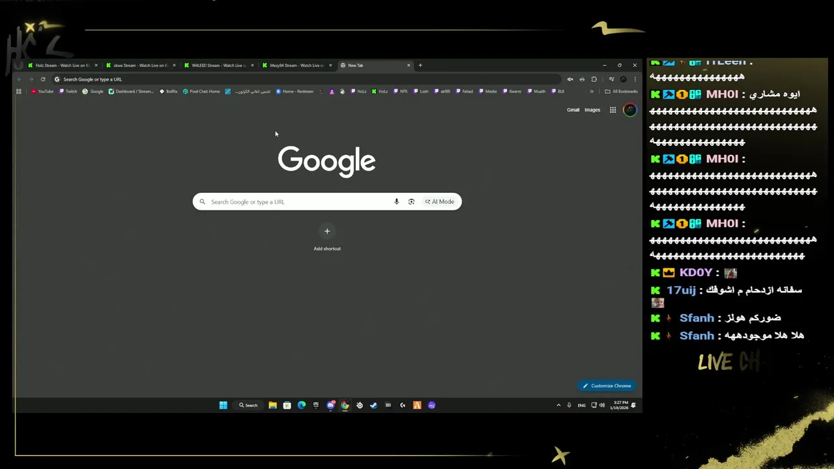Open Google account avatar
Image resolution: width=834 pixels, height=469 pixels.
[x=630, y=110]
